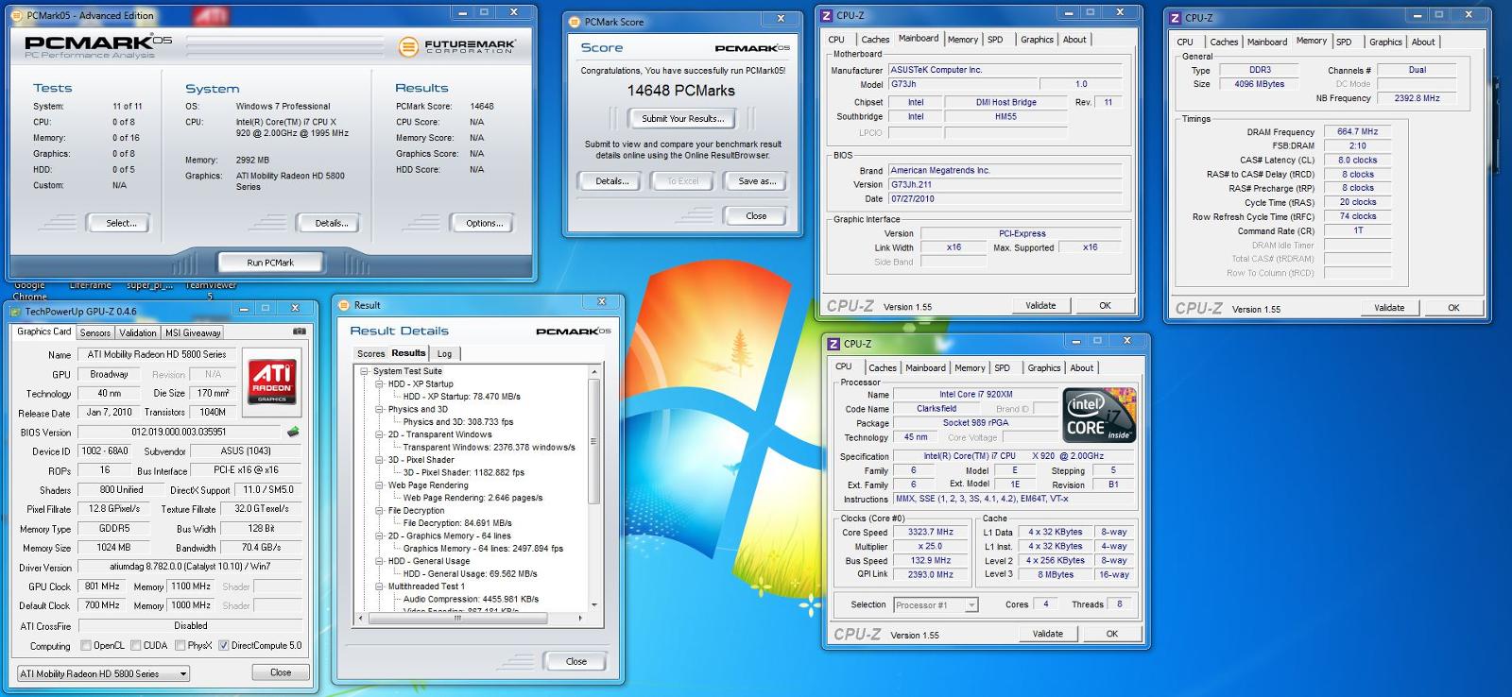
Task: Click the Core Speed value in CPU-Z
Action: point(931,532)
